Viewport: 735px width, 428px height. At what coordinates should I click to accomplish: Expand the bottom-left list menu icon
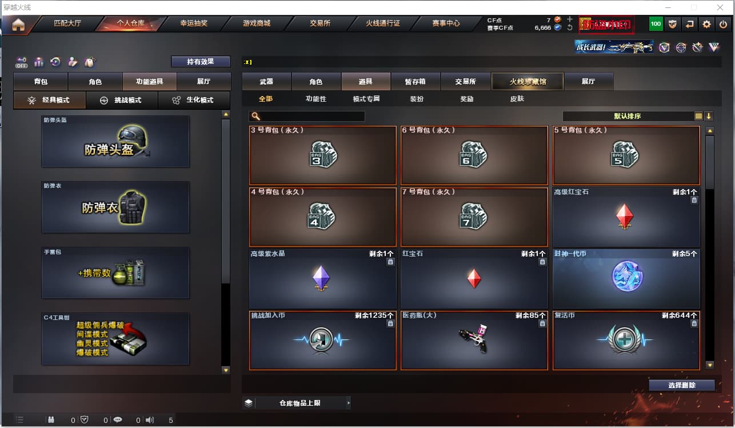click(19, 420)
